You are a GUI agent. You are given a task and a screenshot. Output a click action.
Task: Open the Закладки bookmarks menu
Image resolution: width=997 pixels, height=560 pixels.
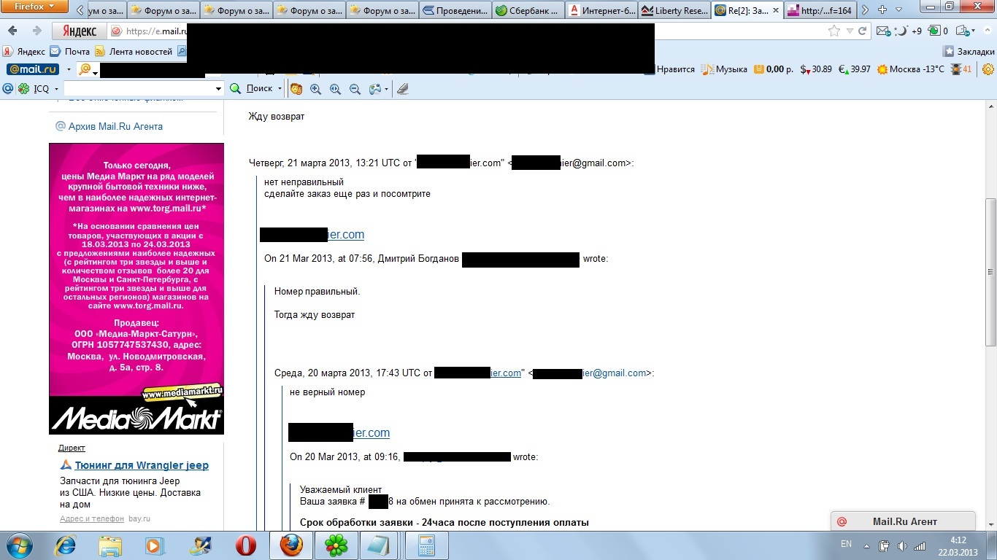pos(969,52)
